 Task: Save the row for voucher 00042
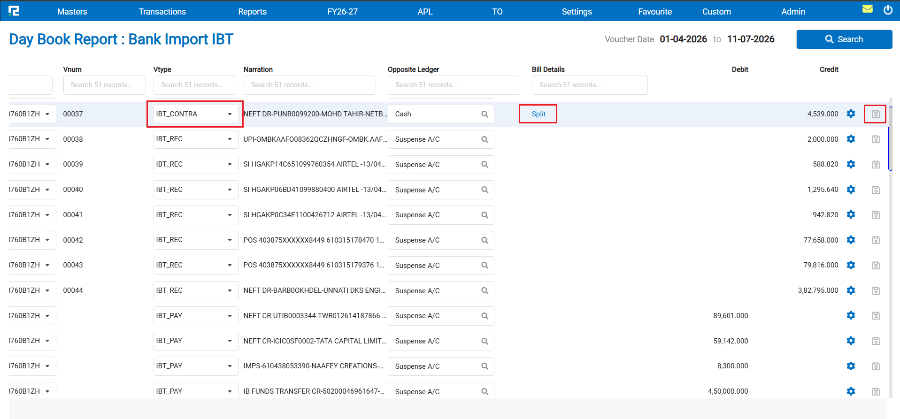tap(876, 240)
